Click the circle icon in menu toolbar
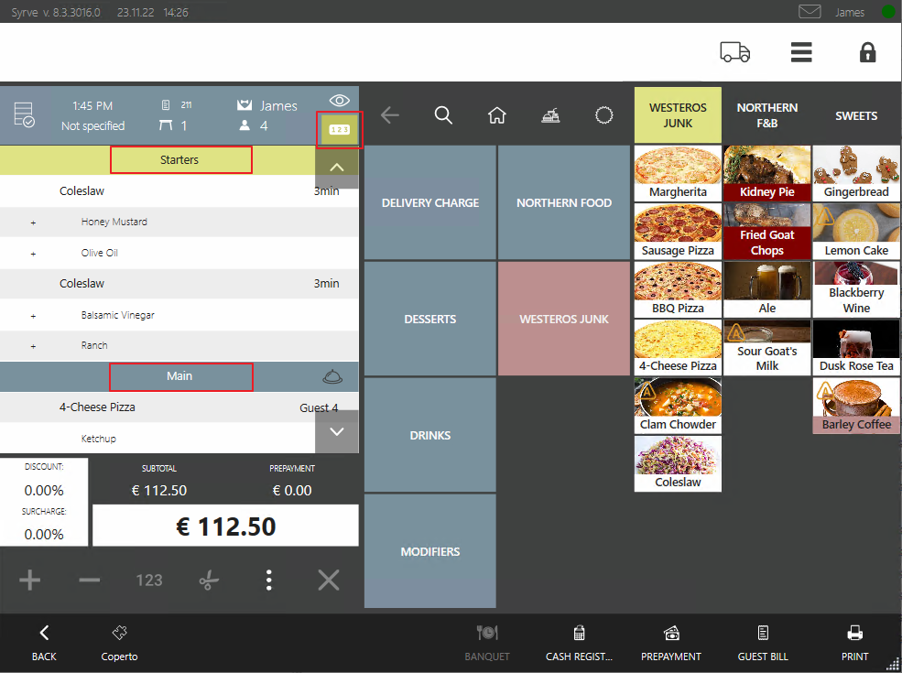Image resolution: width=902 pixels, height=673 pixels. [603, 115]
